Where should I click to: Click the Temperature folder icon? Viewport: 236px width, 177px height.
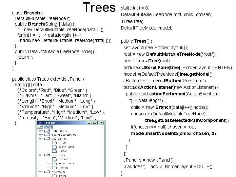coord(47,135)
